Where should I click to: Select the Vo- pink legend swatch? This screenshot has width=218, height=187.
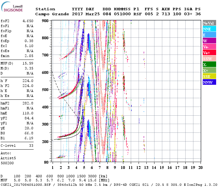pos(209,47)
